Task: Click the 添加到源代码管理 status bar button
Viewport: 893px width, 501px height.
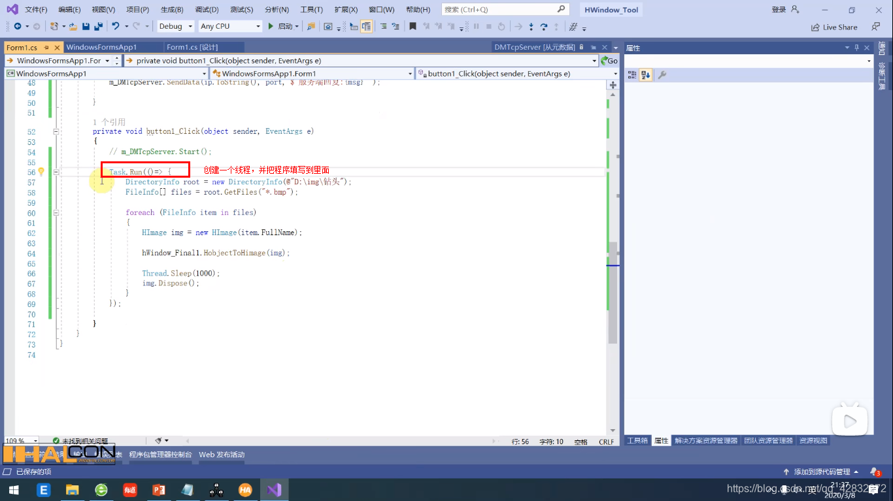Action: click(822, 472)
